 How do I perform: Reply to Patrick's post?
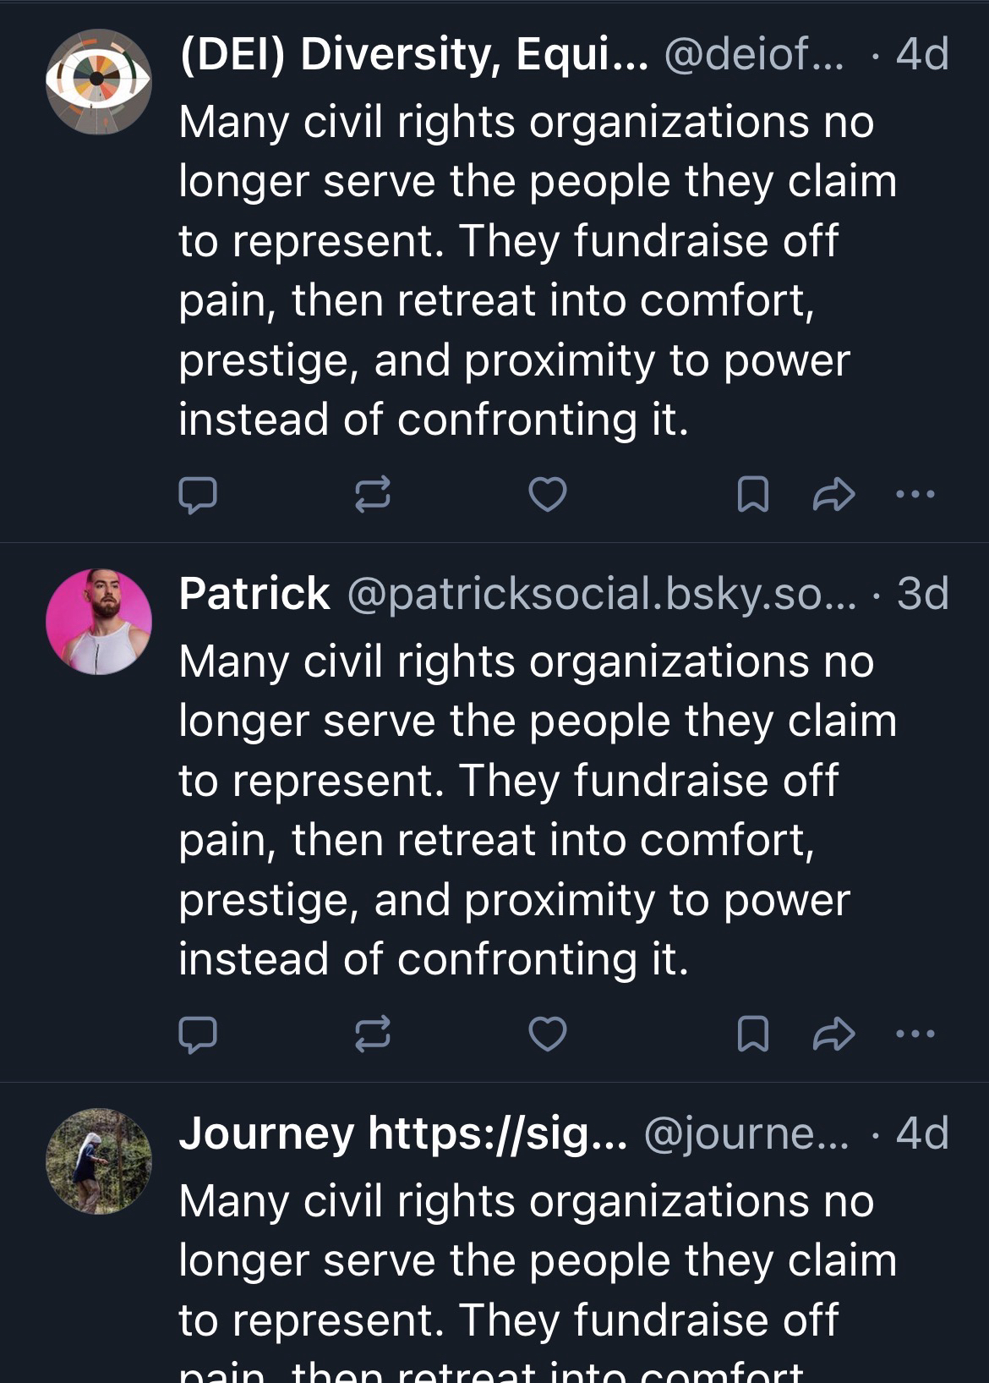coord(198,1034)
